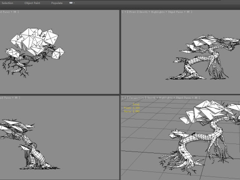This screenshot has height=180, width=240.
Task: Click the yellow Polys statistic in Perspective viewport
Action: 131,108
